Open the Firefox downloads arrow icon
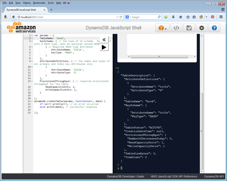Screen dimensions: 227x181 (173, 17)
